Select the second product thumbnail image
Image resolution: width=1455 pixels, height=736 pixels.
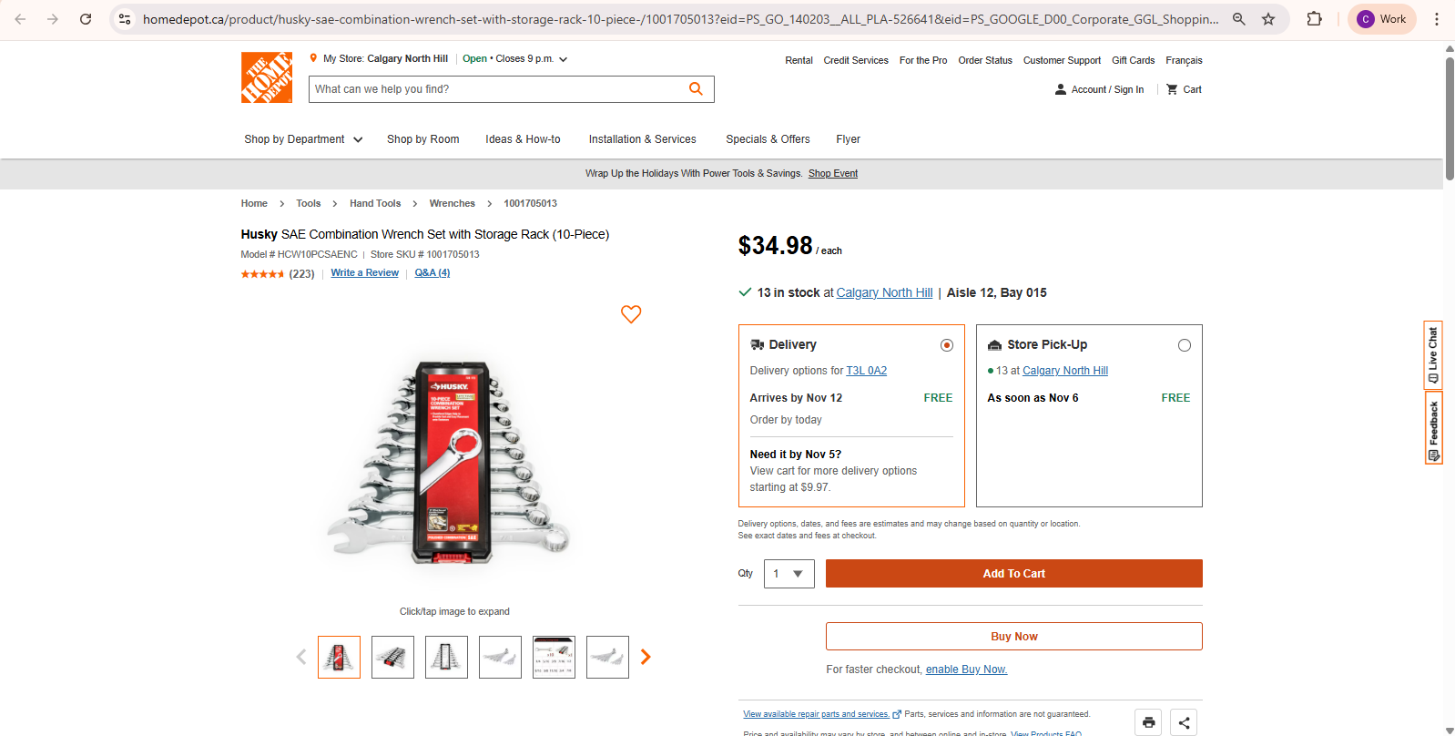point(392,656)
